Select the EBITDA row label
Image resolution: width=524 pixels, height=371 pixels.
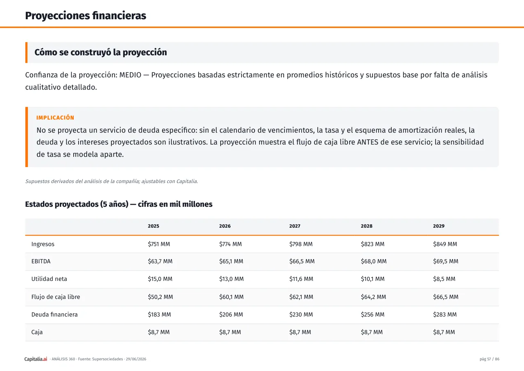coord(41,261)
